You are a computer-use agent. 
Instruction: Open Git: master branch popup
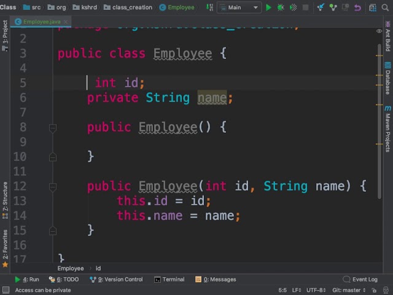349,290
